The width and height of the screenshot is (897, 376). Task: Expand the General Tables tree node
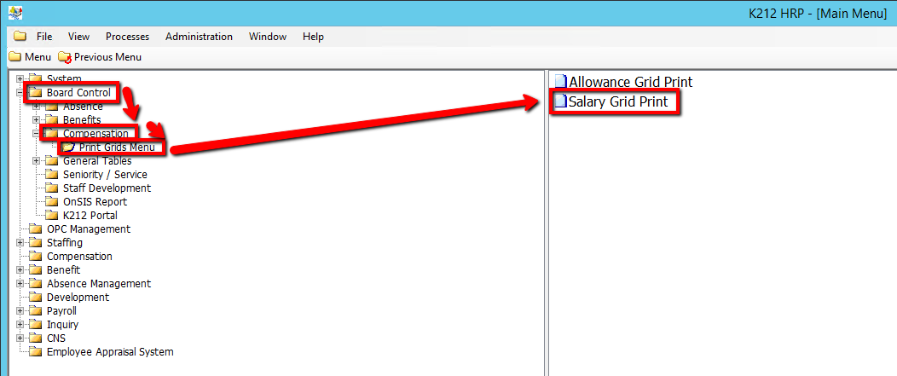(36, 161)
